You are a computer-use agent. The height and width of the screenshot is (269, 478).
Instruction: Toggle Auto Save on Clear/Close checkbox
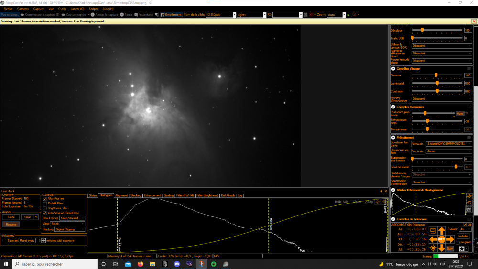45,213
